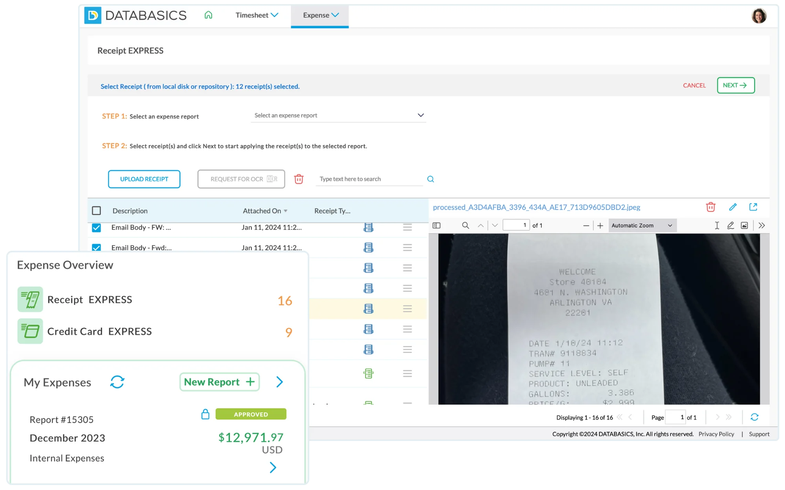
Task: Click the home icon in the navbar
Action: 208,15
